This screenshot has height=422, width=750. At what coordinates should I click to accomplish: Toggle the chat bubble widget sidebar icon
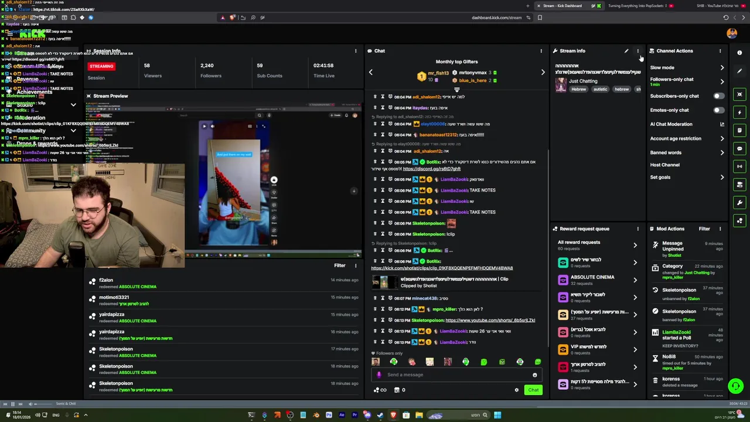tap(739, 148)
